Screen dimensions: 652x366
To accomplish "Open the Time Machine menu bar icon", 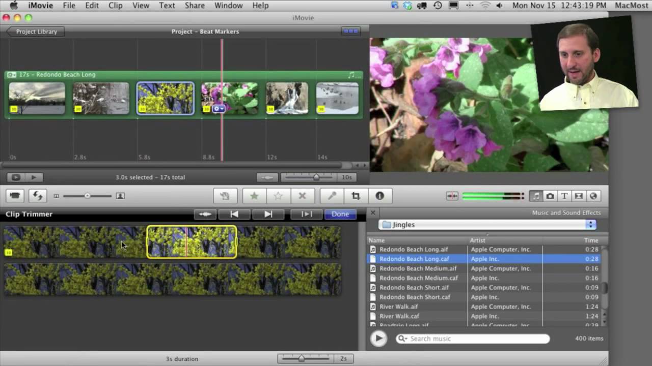I will tap(438, 6).
